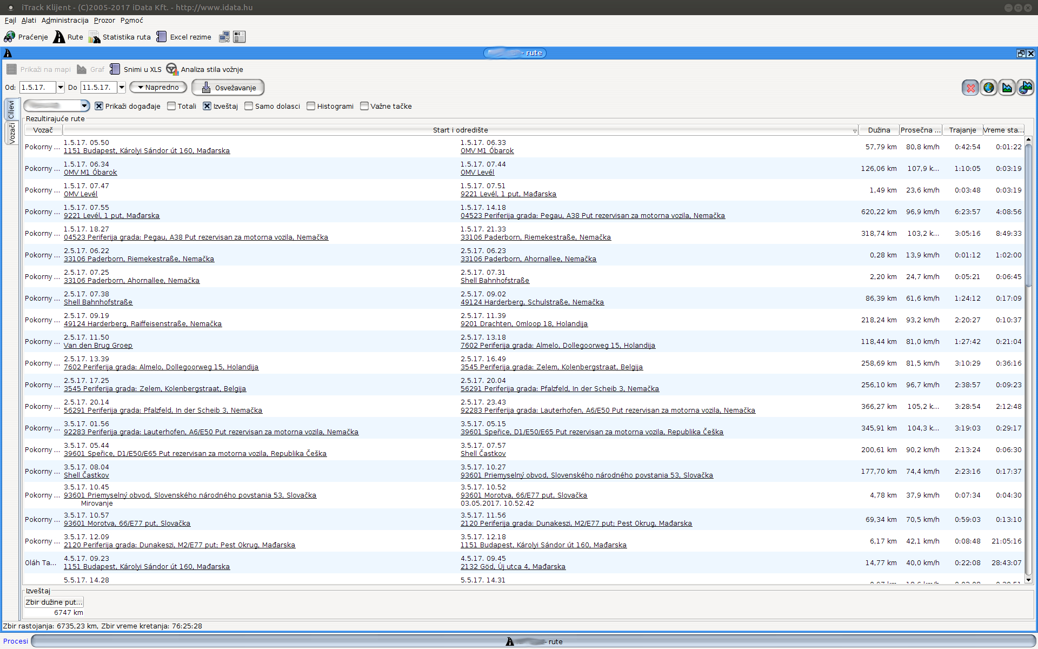This screenshot has width=1038, height=649.
Task: Enable the Totali checkbox
Action: click(171, 106)
